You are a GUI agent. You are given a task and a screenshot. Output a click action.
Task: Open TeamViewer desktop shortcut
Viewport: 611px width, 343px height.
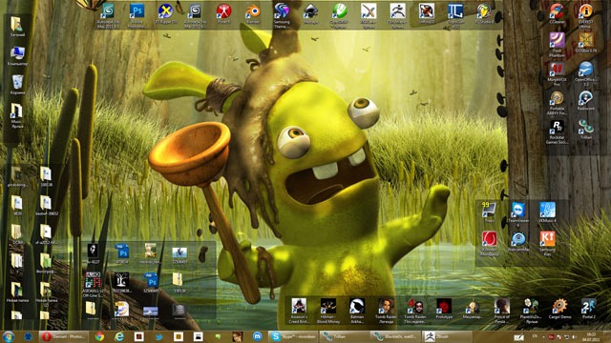tap(518, 213)
